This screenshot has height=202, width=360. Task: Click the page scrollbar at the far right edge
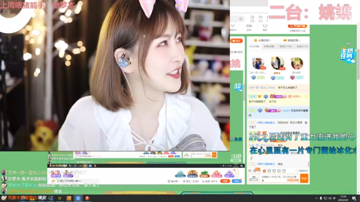coord(358,64)
